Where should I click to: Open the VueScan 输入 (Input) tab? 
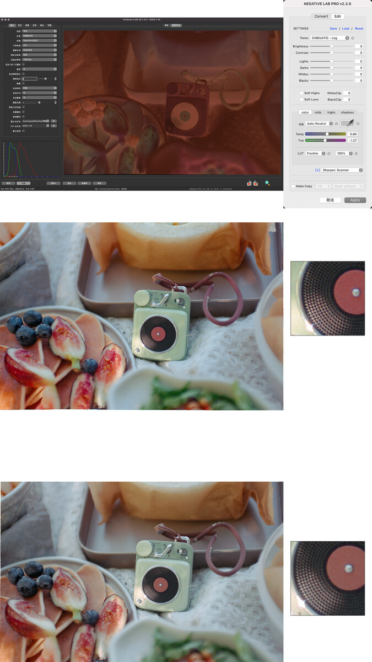pyautogui.click(x=12, y=25)
